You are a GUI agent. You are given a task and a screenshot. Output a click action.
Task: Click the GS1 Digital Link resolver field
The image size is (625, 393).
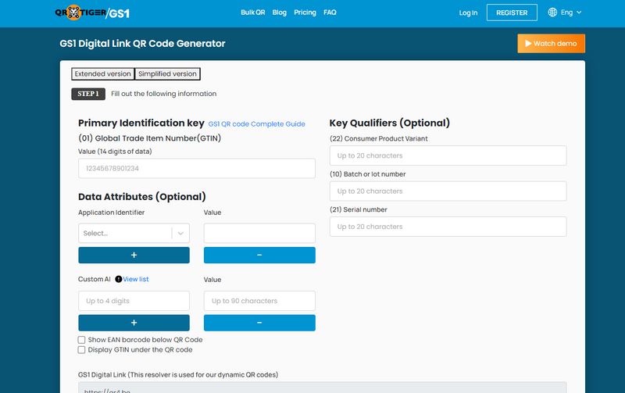coord(323,388)
